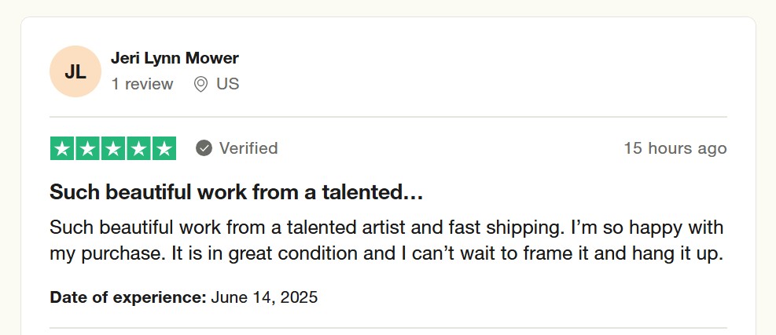The image size is (776, 335).
Task: Click the "Verified" label text
Action: (x=248, y=148)
